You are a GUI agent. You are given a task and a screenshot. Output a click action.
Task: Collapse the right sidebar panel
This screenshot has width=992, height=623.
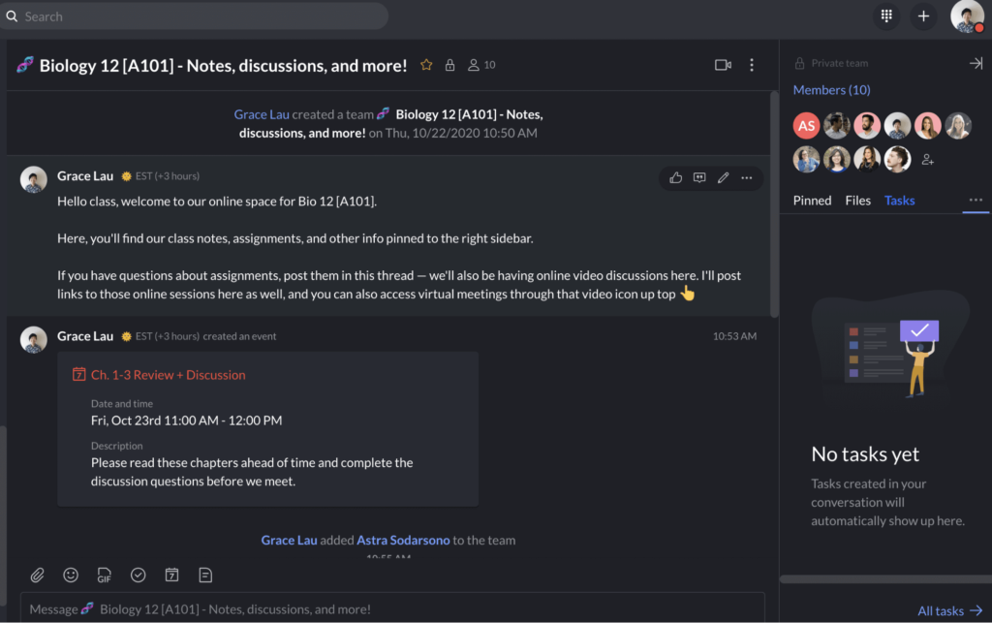pyautogui.click(x=976, y=63)
